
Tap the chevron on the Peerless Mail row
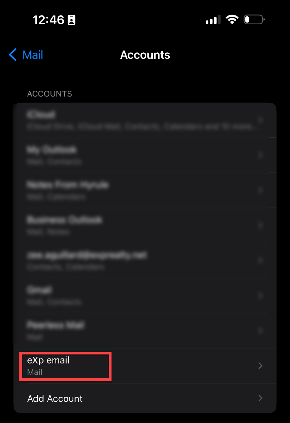point(260,330)
